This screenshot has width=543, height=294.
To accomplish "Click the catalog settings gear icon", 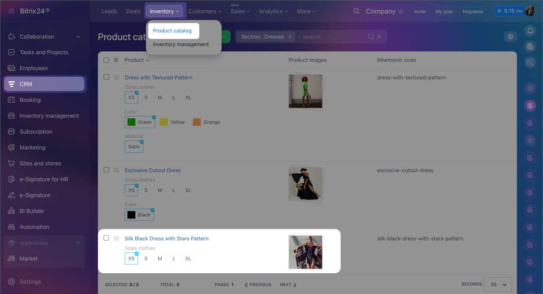I will pos(510,37).
